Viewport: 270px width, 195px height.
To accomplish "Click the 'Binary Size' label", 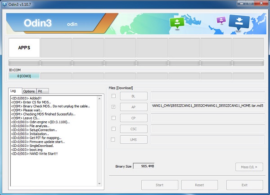I will pyautogui.click(x=123, y=166).
